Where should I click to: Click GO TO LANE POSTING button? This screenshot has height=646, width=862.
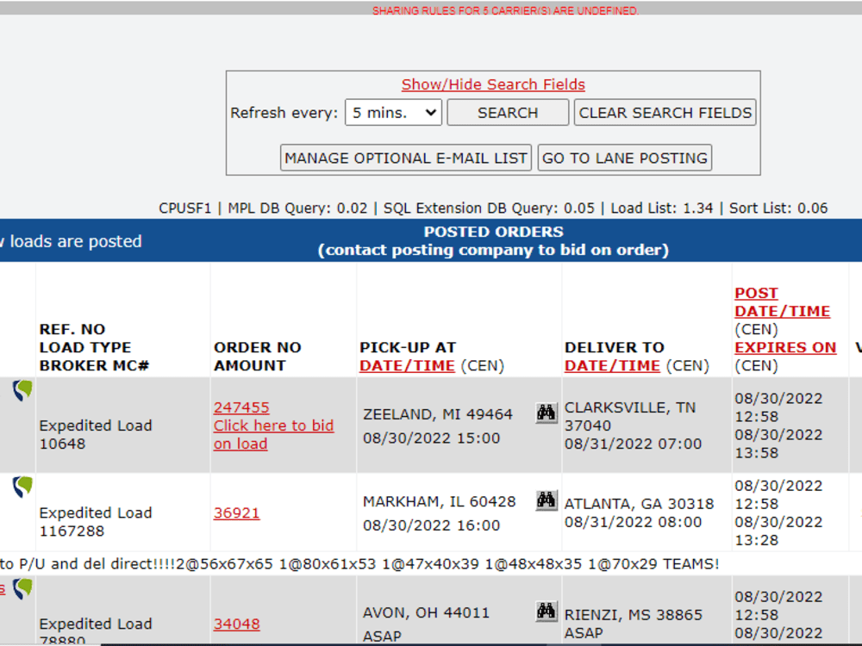pyautogui.click(x=624, y=158)
